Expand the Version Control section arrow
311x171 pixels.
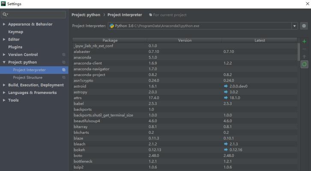click(x=4, y=55)
